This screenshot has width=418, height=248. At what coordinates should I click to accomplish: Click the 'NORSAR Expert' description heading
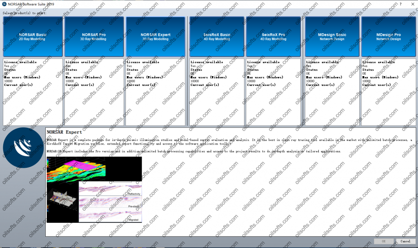click(x=64, y=132)
